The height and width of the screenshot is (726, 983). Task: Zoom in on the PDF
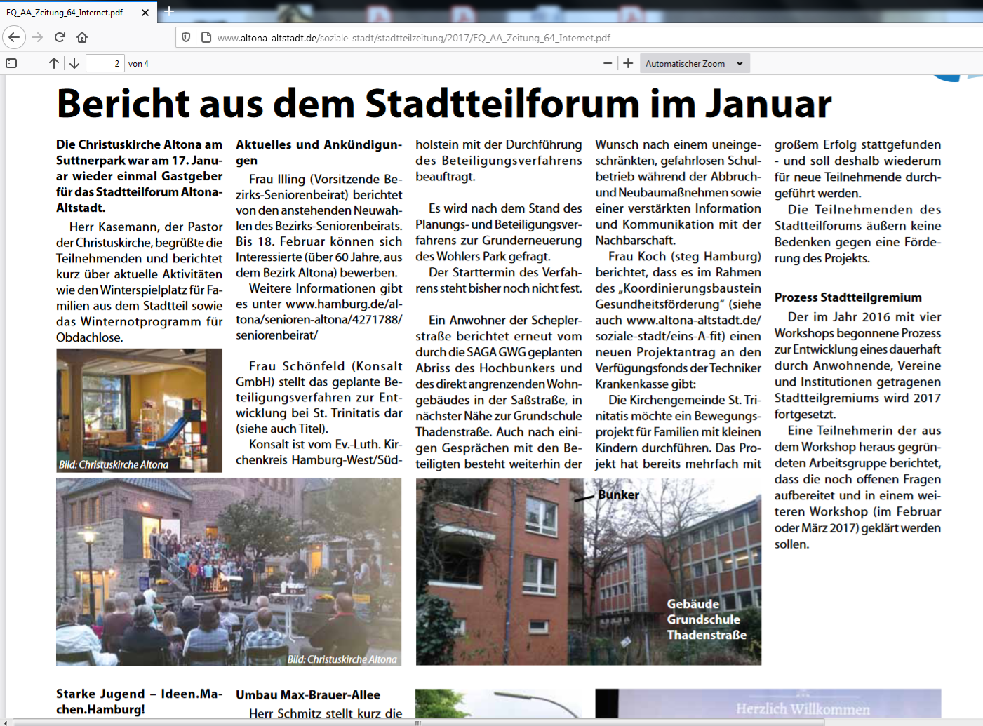coord(628,63)
